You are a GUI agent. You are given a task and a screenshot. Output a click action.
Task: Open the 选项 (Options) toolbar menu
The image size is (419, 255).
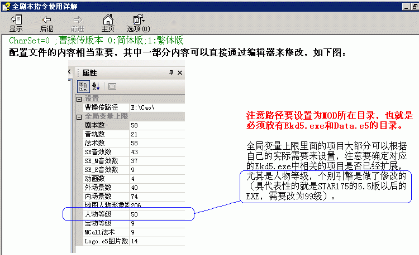[x=138, y=23]
